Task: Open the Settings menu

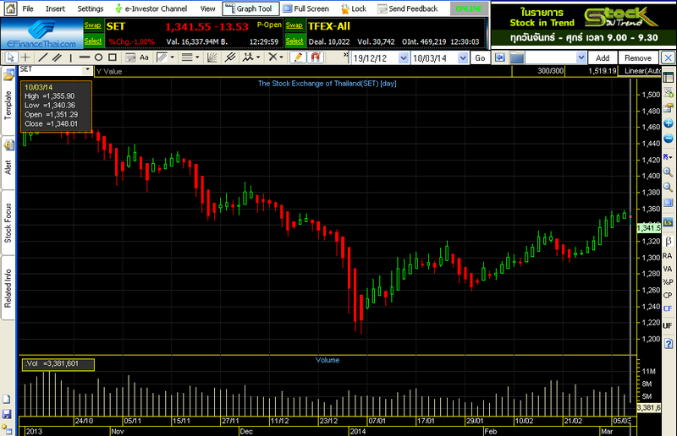Action: [91, 8]
